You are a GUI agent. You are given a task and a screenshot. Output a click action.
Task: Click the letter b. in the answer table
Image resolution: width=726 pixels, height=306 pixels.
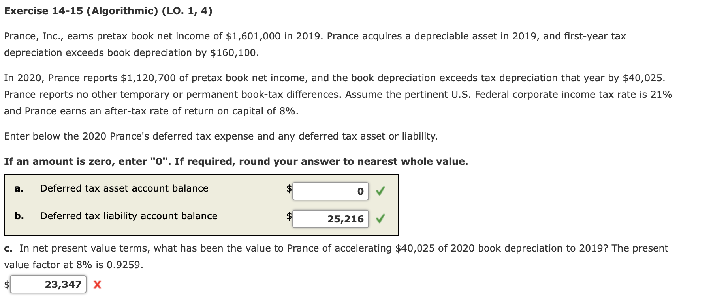point(19,216)
